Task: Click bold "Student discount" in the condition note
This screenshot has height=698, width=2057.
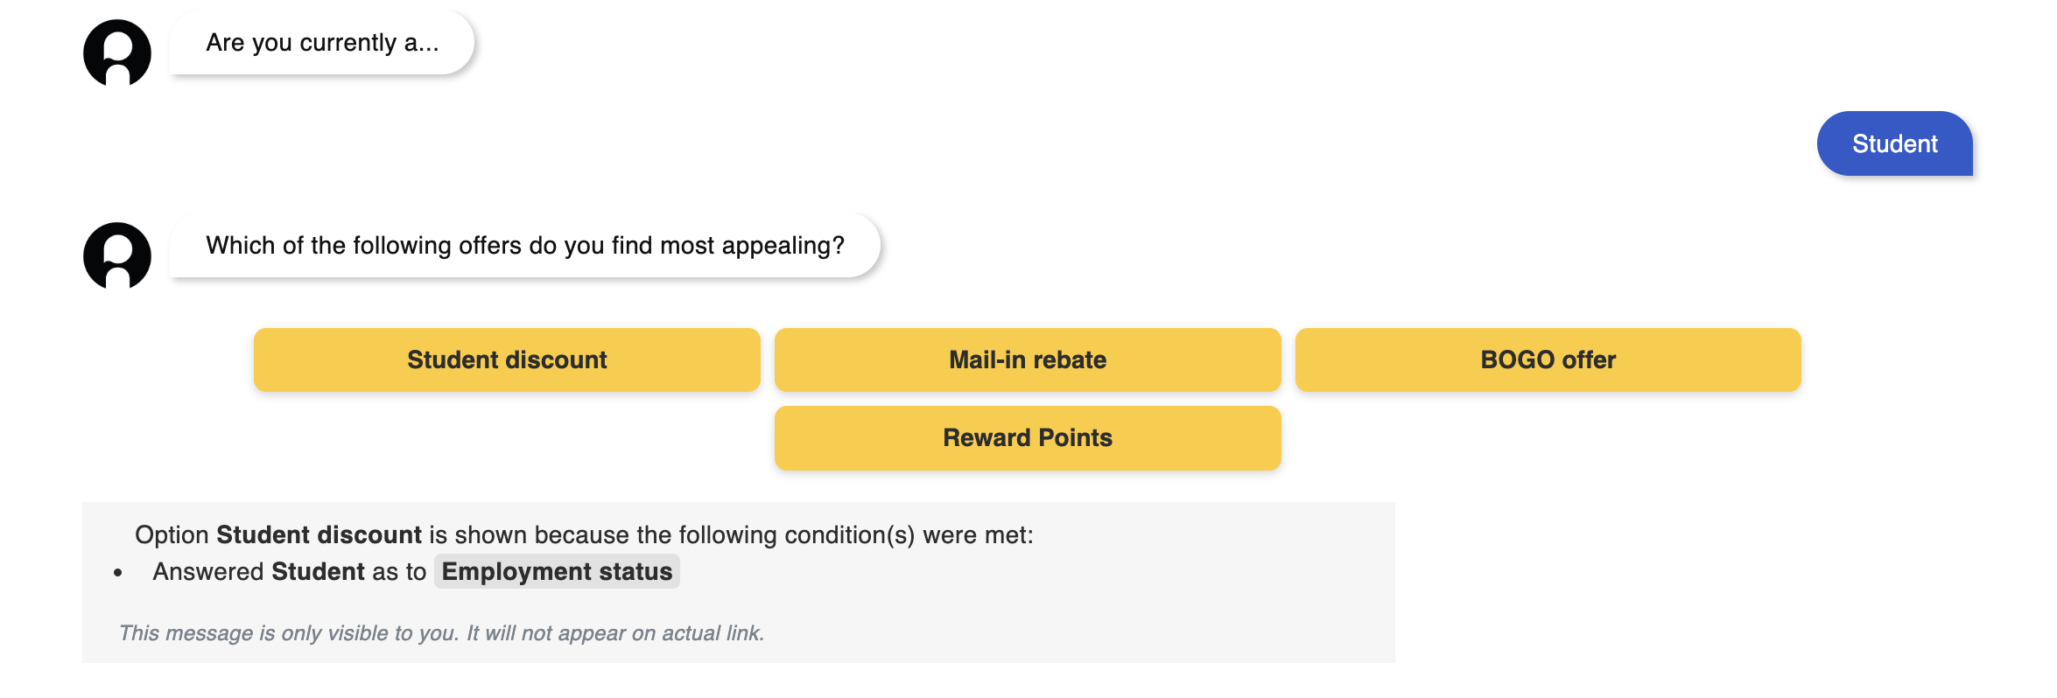Action: click(x=319, y=534)
